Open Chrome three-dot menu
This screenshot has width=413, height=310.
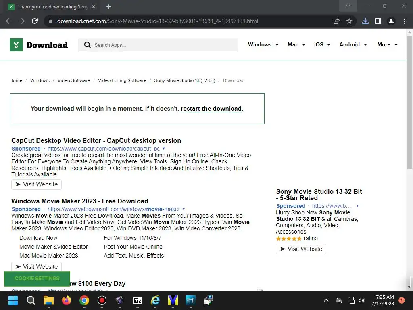[404, 21]
